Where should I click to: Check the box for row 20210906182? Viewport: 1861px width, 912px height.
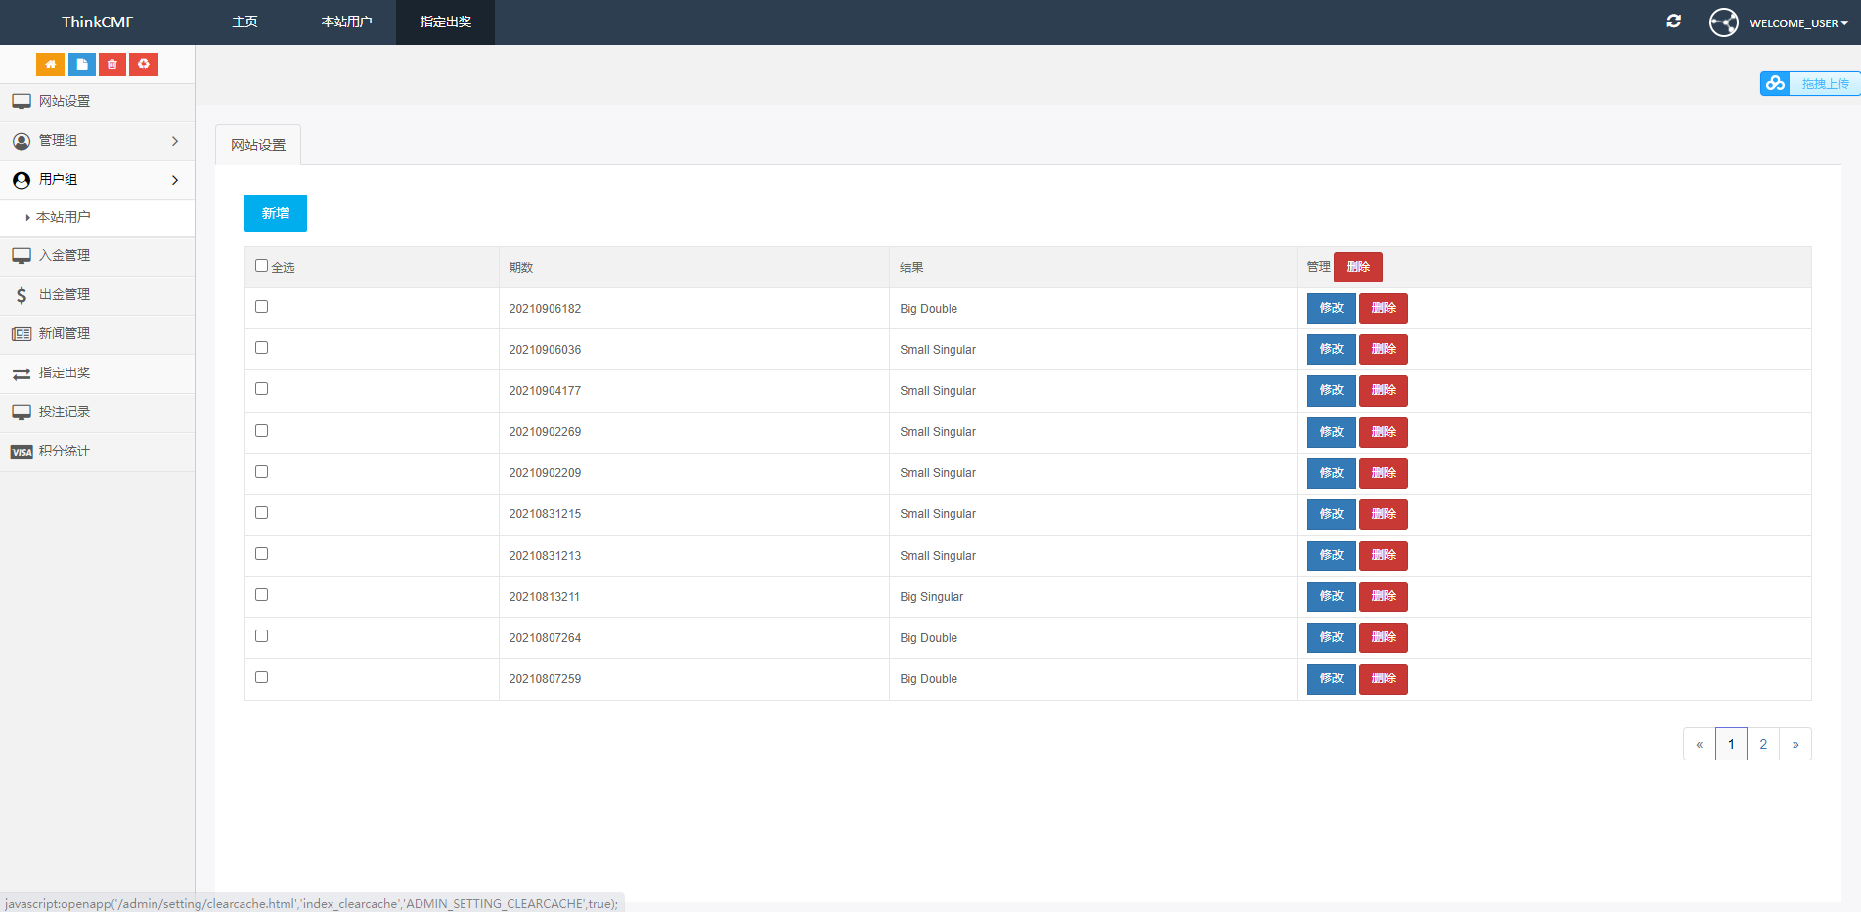tap(261, 307)
